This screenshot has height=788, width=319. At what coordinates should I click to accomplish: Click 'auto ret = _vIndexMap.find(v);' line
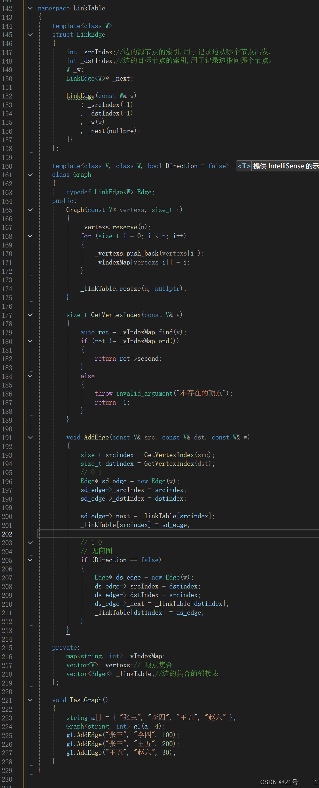pyautogui.click(x=134, y=332)
